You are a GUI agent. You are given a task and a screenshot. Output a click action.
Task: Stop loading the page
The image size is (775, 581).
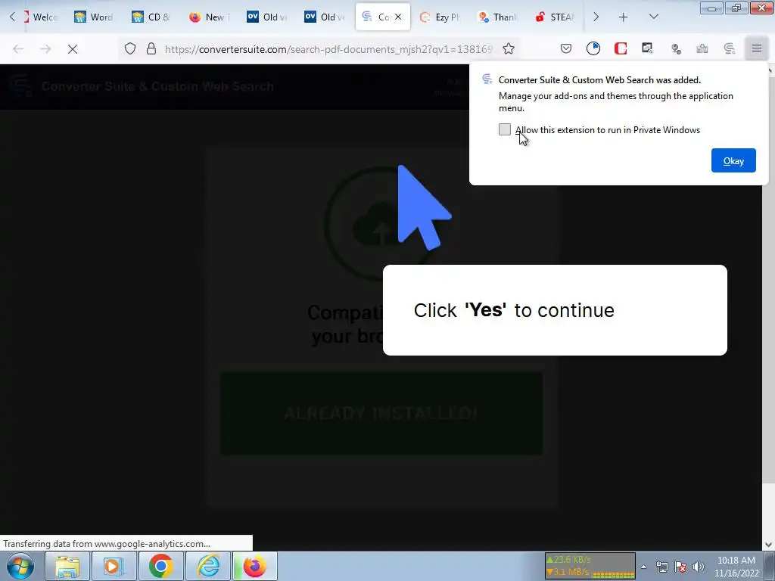[72, 48]
